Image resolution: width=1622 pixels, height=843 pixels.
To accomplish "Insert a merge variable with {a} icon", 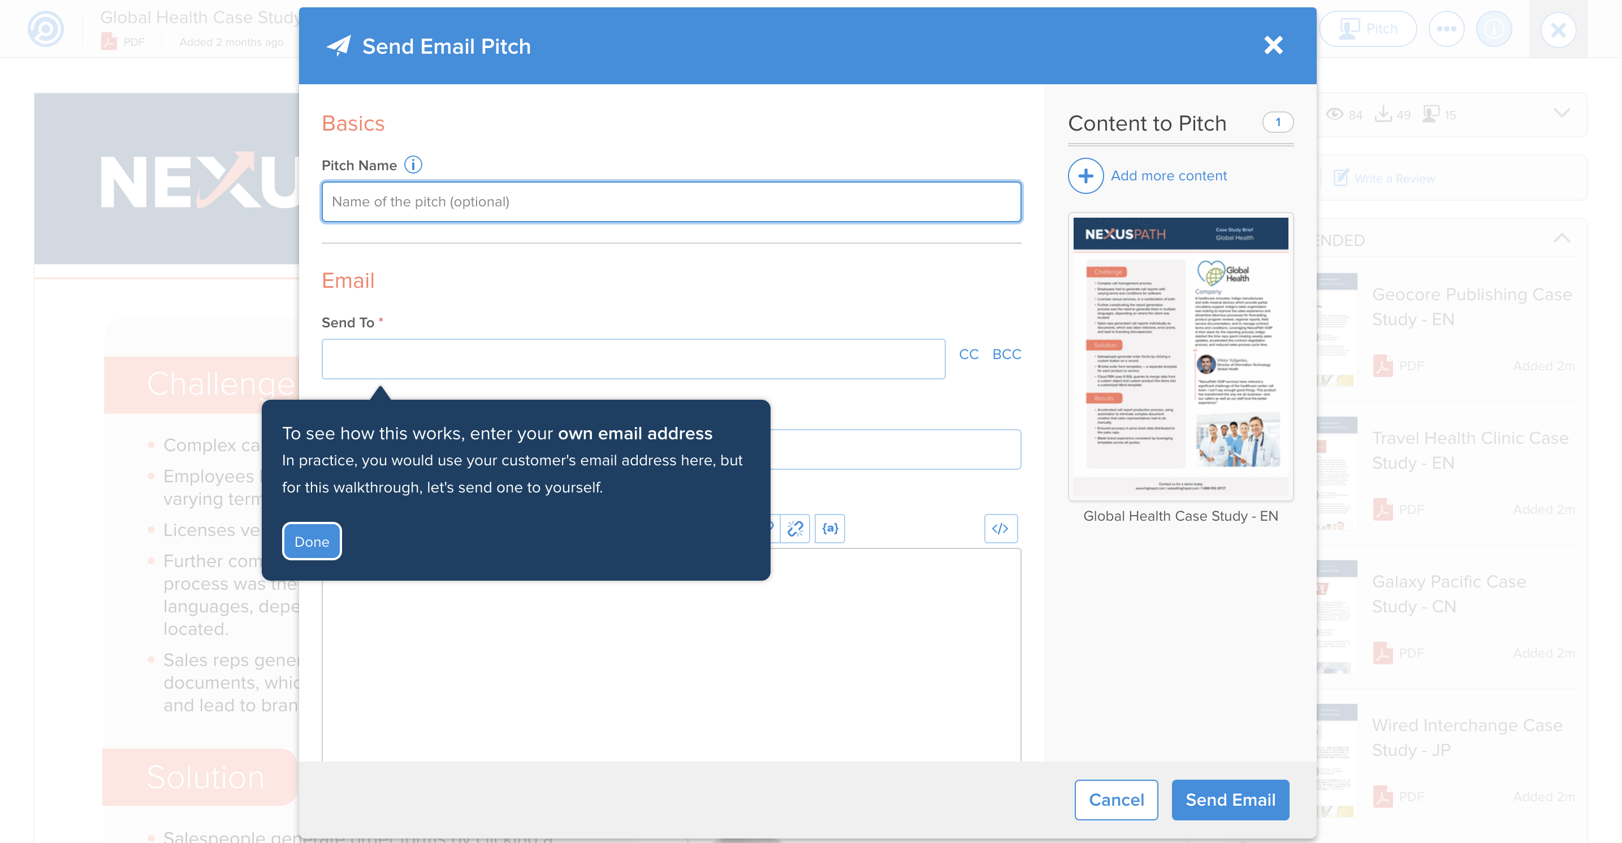I will (x=830, y=528).
